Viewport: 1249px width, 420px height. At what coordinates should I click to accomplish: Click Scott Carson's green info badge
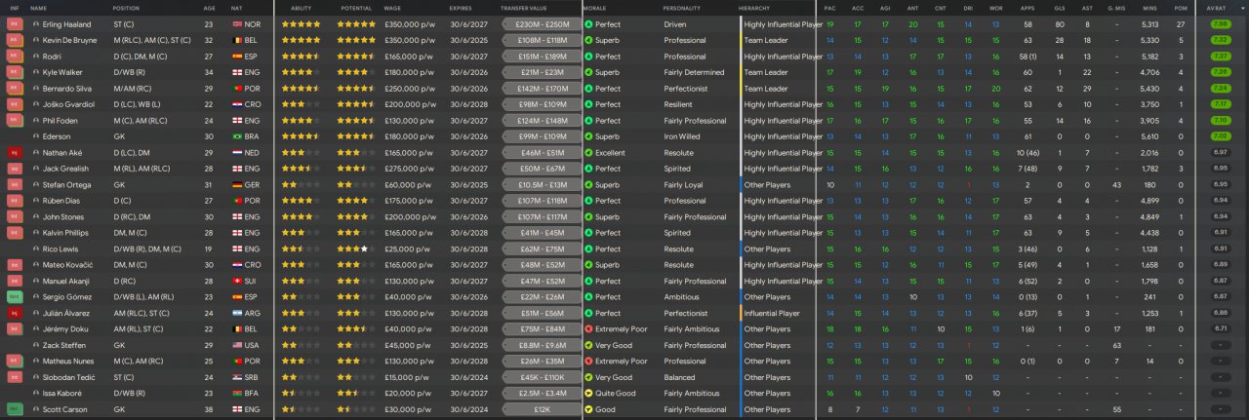pos(15,410)
